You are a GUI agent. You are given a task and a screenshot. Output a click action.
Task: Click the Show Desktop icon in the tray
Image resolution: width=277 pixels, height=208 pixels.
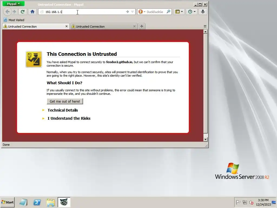coord(274,202)
